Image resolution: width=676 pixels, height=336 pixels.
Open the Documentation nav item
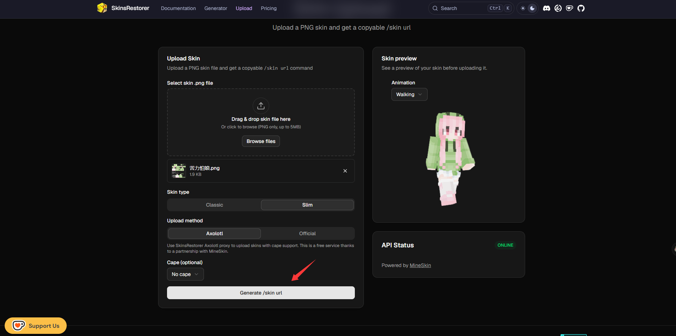click(x=178, y=8)
